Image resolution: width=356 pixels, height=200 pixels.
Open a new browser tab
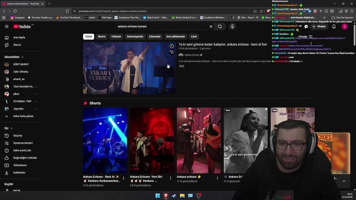pyautogui.click(x=49, y=4)
